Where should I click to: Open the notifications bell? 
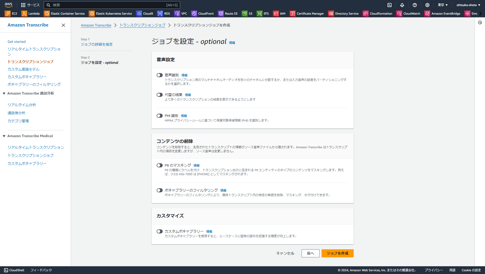[x=402, y=5]
